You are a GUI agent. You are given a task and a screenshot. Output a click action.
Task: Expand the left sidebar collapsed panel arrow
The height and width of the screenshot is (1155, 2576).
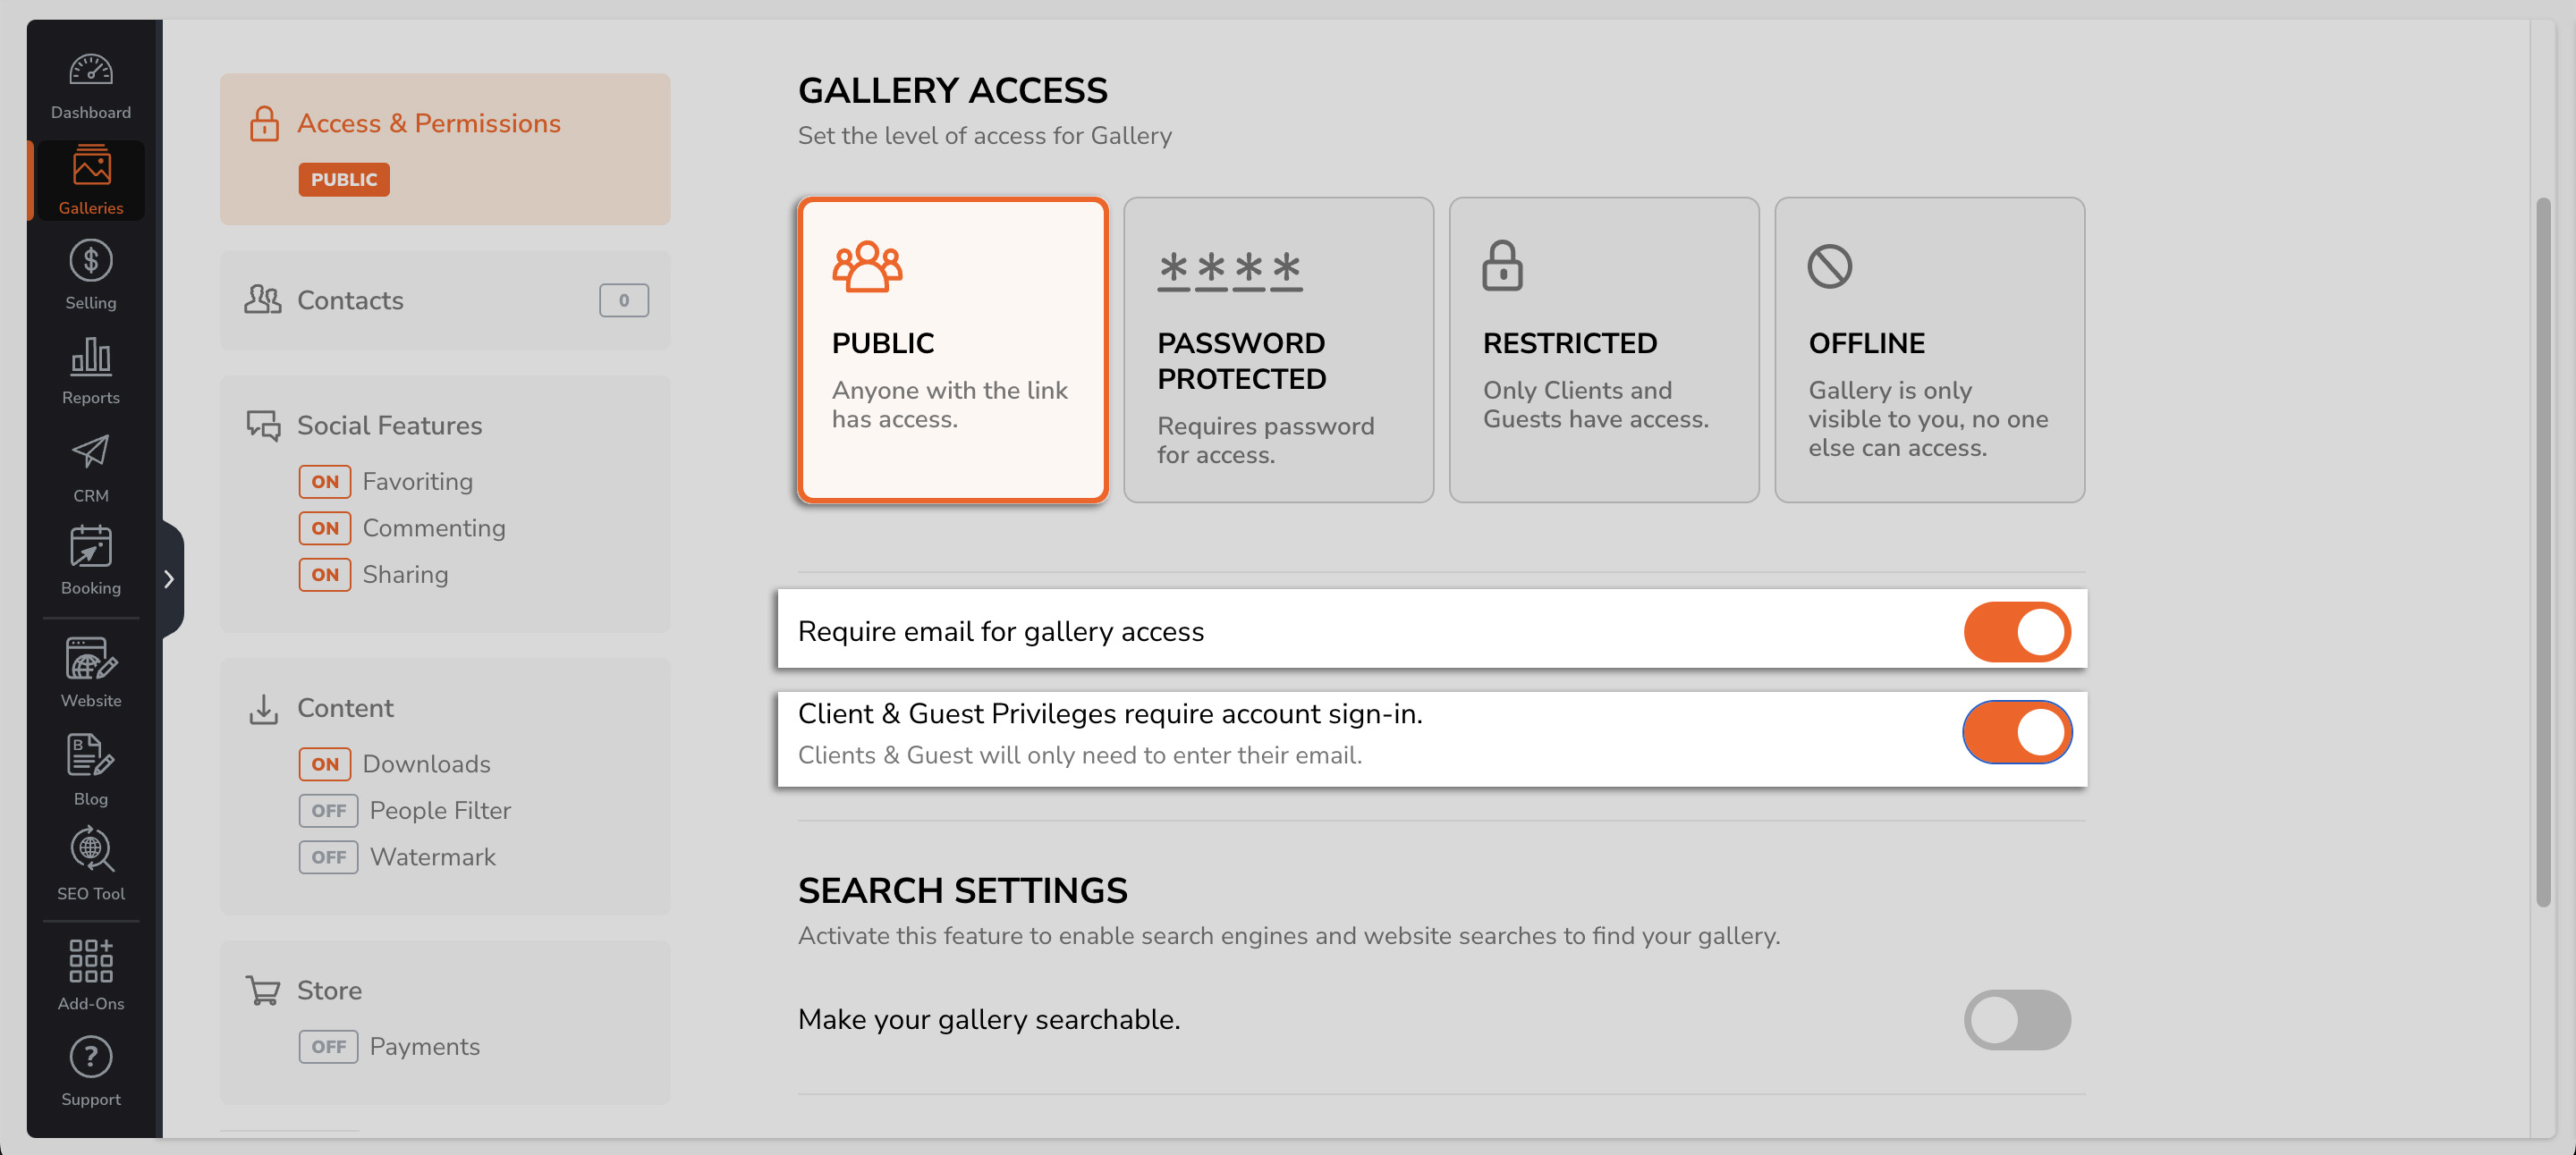(167, 577)
